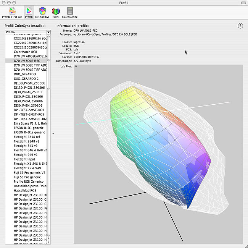Select the Hasselblad RGB profile

point(26,191)
